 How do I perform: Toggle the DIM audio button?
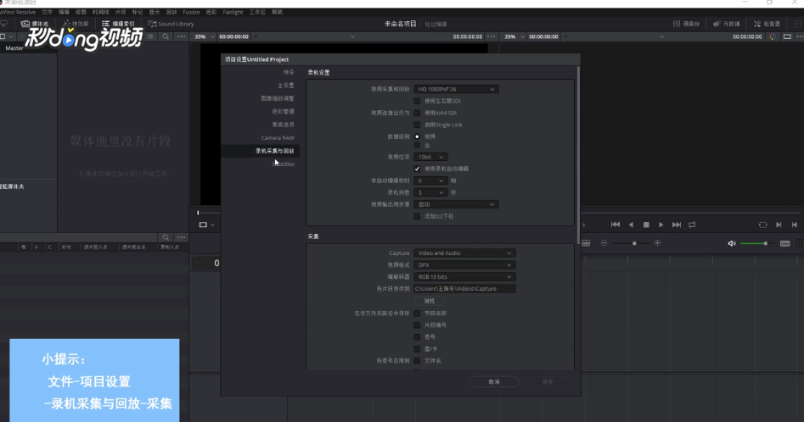click(x=785, y=243)
